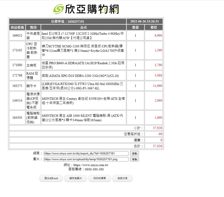
Task: Click the 電源供應器 category cell
Action: click(33, 101)
